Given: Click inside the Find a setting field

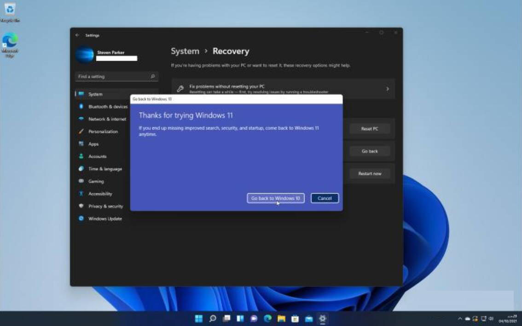Looking at the screenshot, I should click(x=112, y=76).
